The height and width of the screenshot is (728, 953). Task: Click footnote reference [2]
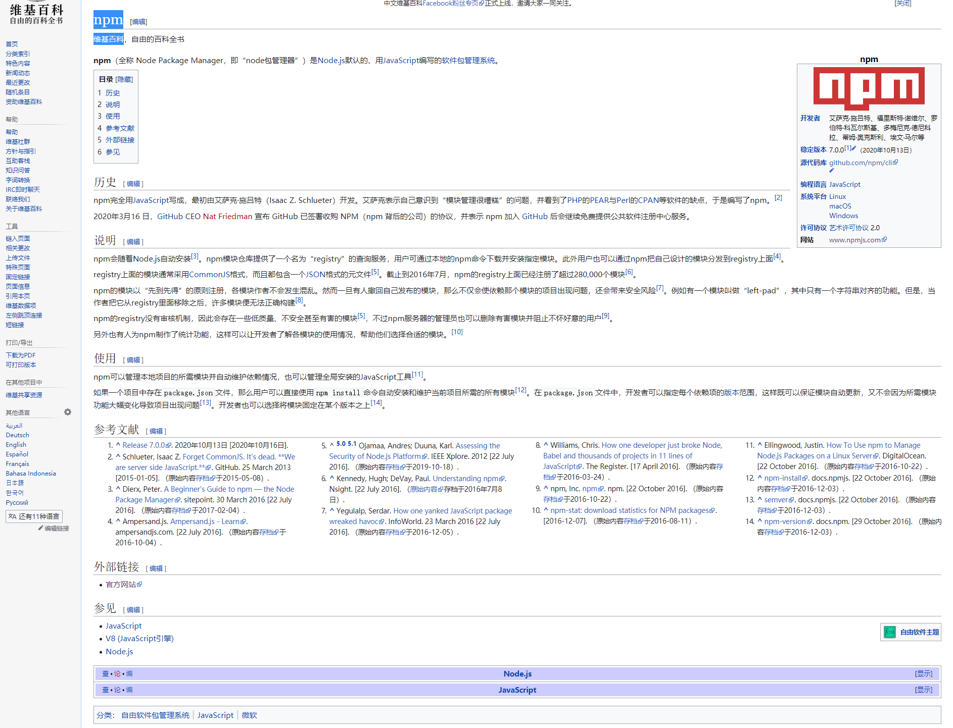(x=778, y=197)
